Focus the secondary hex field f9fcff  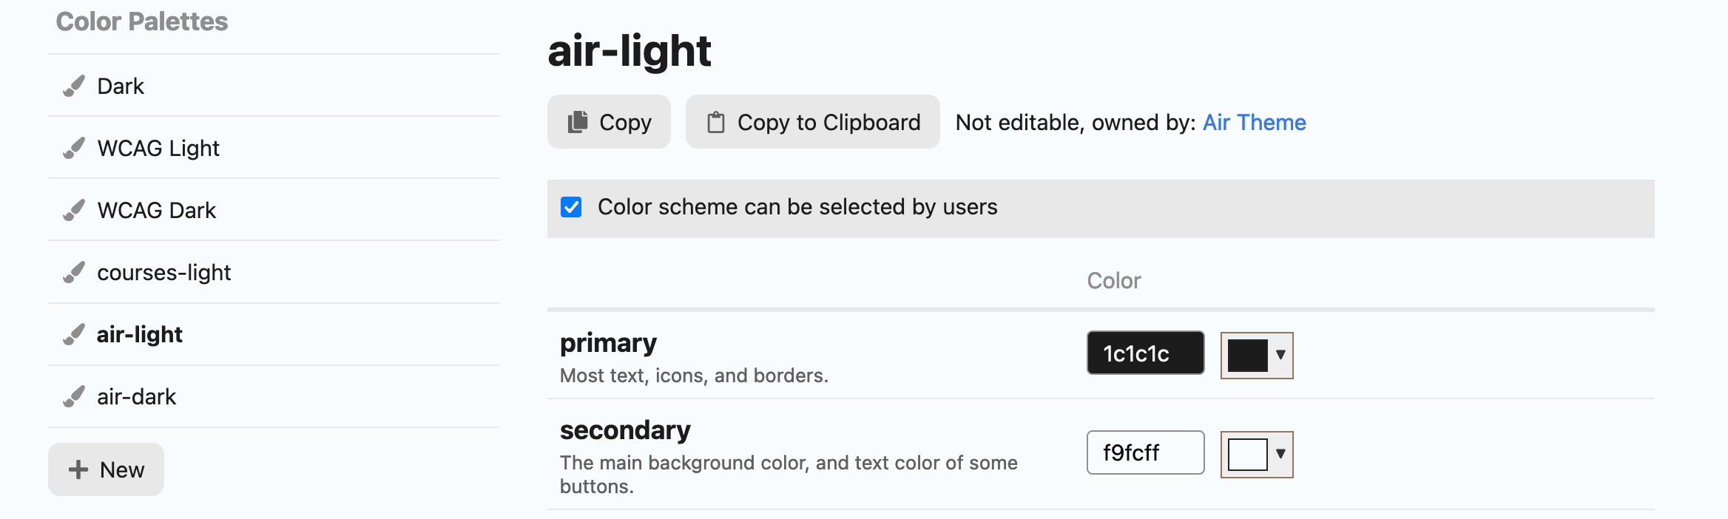coord(1145,452)
